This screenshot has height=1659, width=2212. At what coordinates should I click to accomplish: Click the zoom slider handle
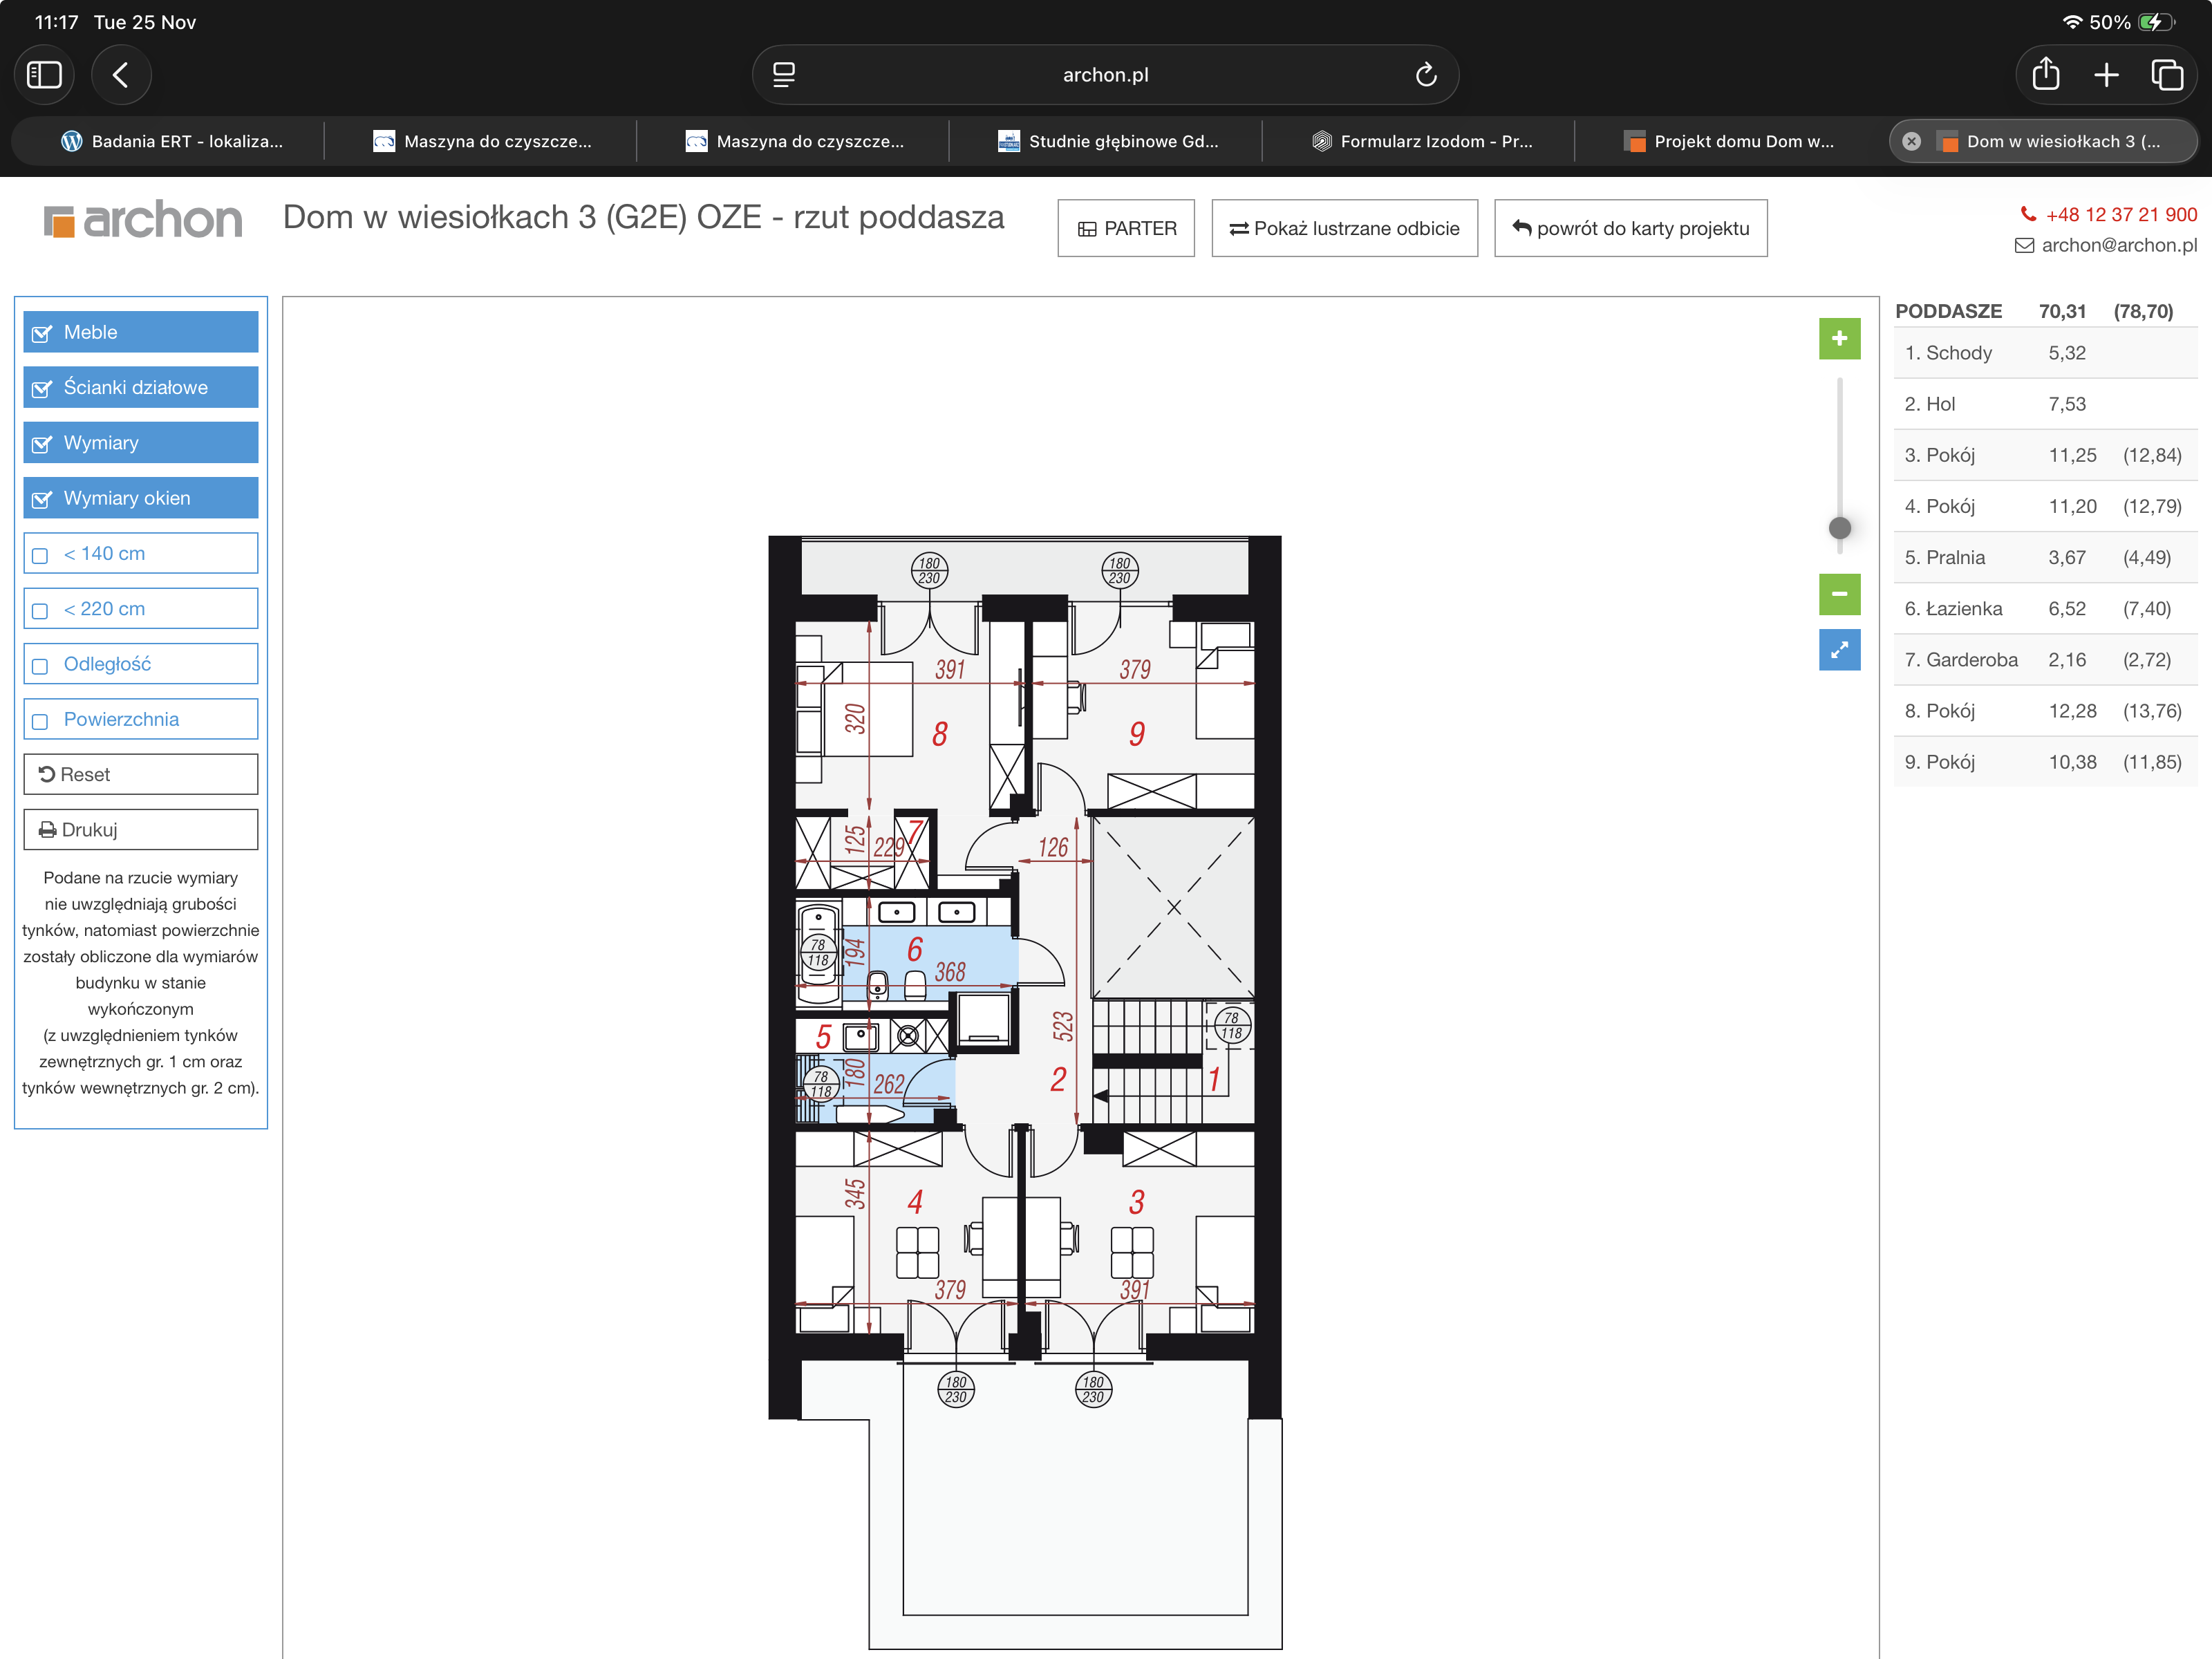point(1839,528)
